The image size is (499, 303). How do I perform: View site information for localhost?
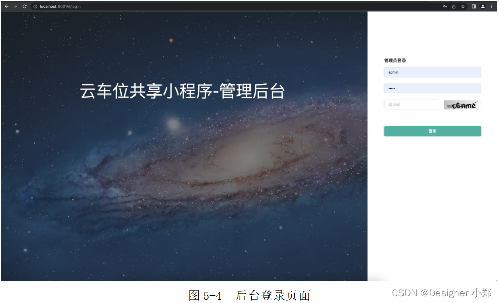[x=35, y=6]
